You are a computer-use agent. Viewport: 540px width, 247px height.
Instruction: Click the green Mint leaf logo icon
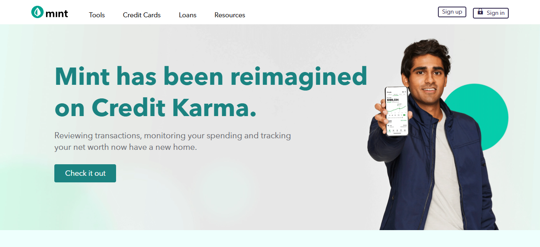(x=37, y=12)
